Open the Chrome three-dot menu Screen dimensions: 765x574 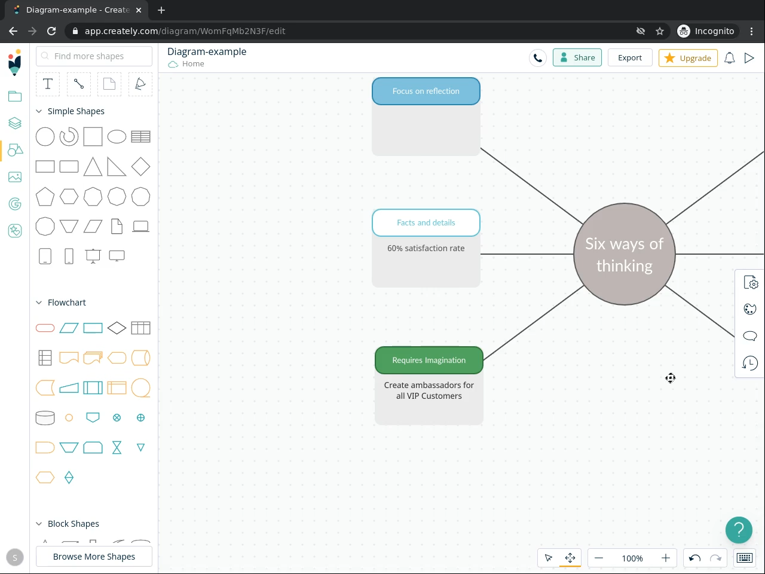752,31
